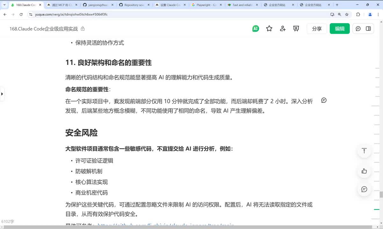Screen dimensions: 383x229
Task: Click the bold 命名规范的重要性 text
Action: pyautogui.click(x=87, y=89)
